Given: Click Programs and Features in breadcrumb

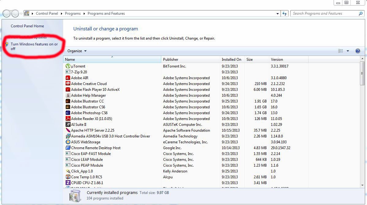Looking at the screenshot, I should (x=106, y=14).
